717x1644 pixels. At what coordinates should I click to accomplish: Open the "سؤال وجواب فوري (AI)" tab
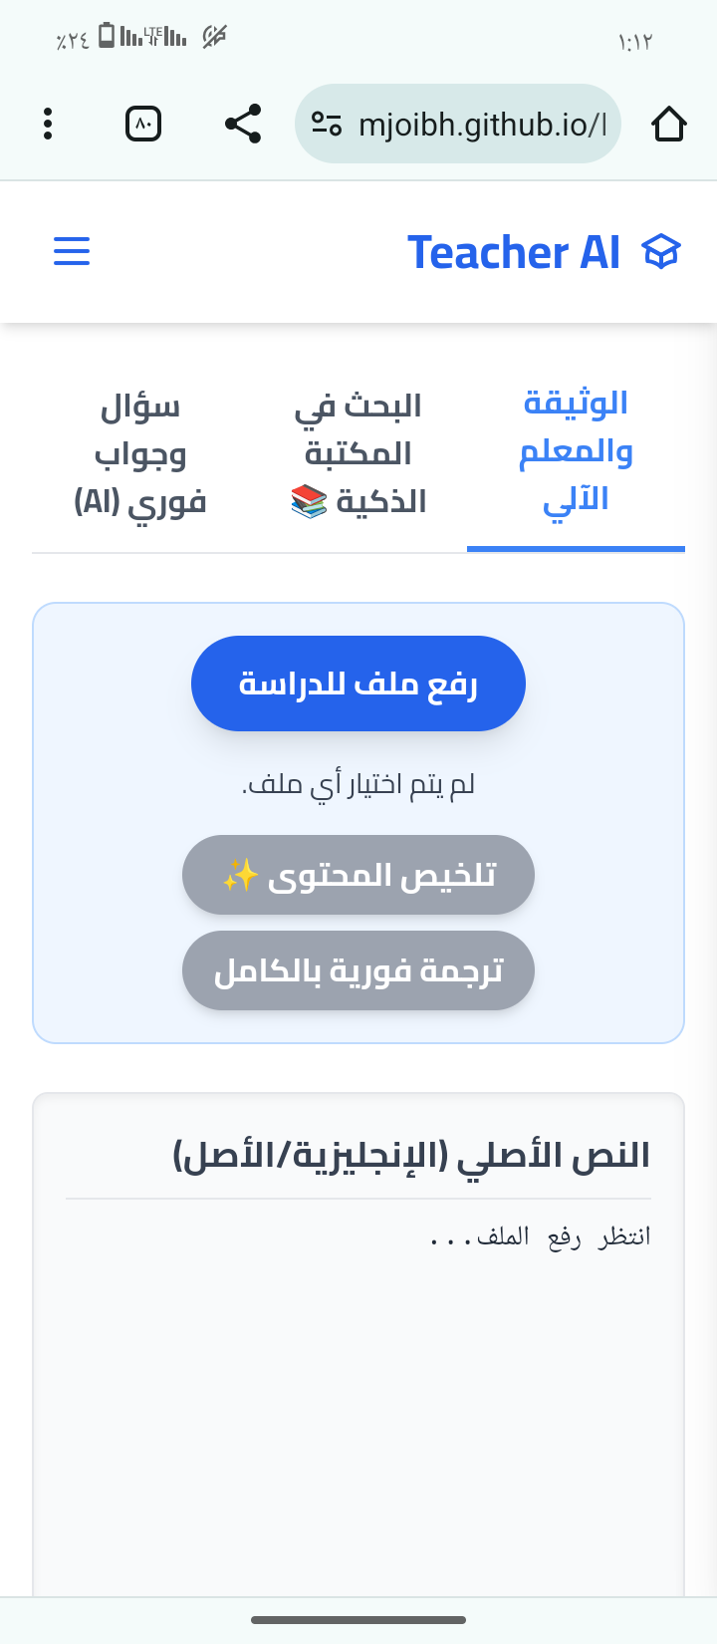(x=140, y=453)
